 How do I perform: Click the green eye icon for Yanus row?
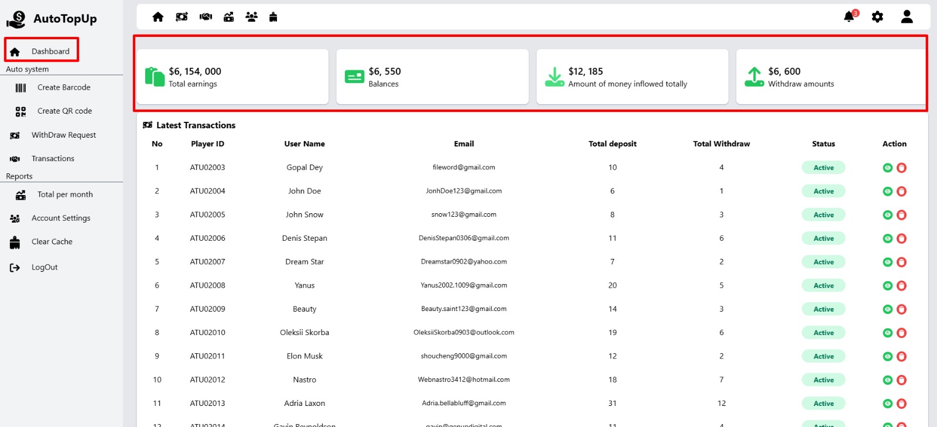click(x=888, y=286)
